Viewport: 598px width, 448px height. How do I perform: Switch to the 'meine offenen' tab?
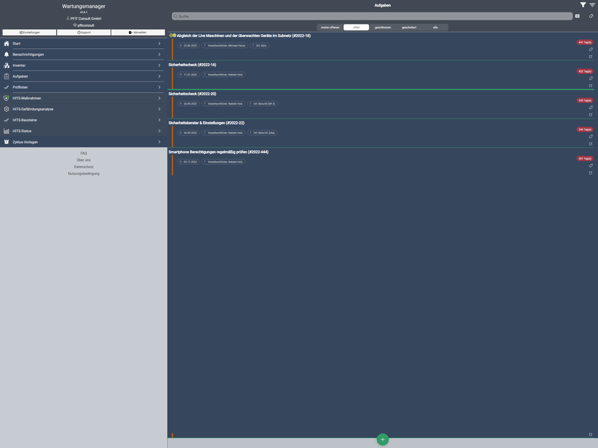330,27
